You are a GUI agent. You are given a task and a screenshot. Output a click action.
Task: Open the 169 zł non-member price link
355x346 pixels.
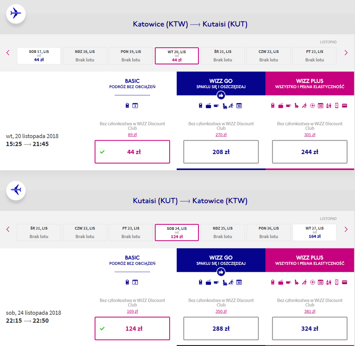tap(132, 311)
